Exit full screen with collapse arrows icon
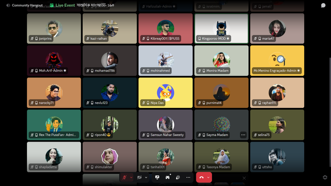The width and height of the screenshot is (331, 186). [x=325, y=177]
